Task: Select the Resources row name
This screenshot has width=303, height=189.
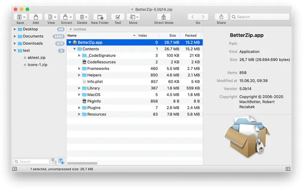Action: (97, 114)
